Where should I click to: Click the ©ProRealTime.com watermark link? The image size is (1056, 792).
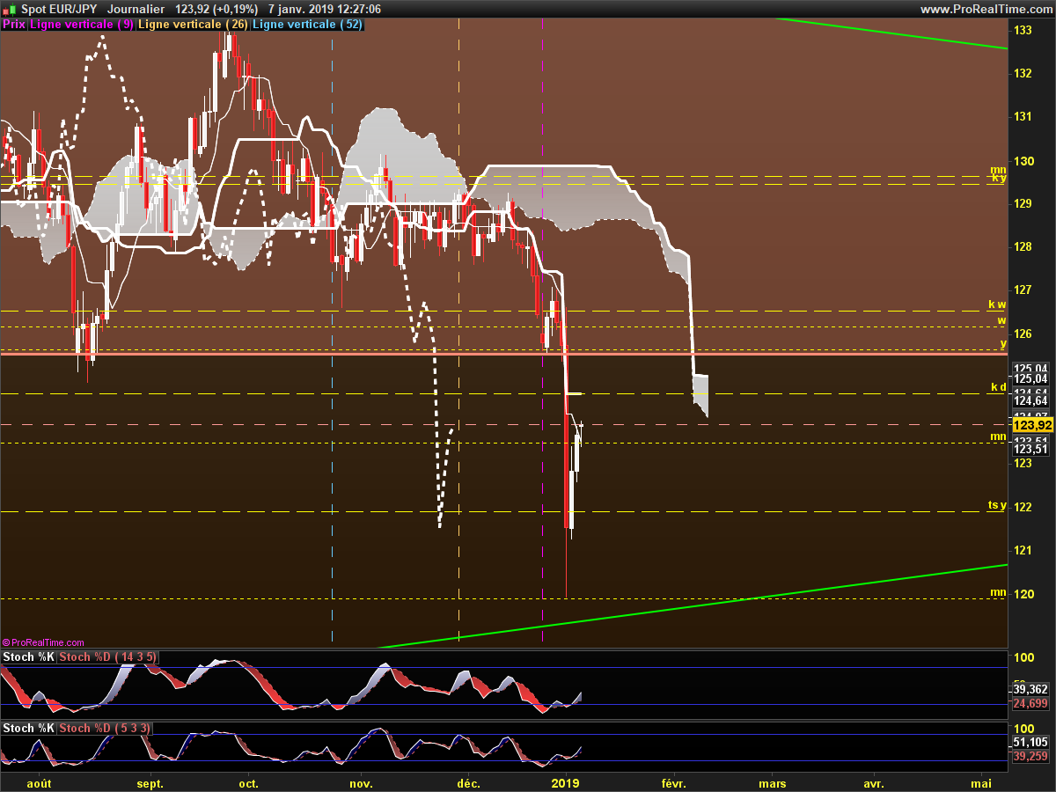[x=43, y=642]
